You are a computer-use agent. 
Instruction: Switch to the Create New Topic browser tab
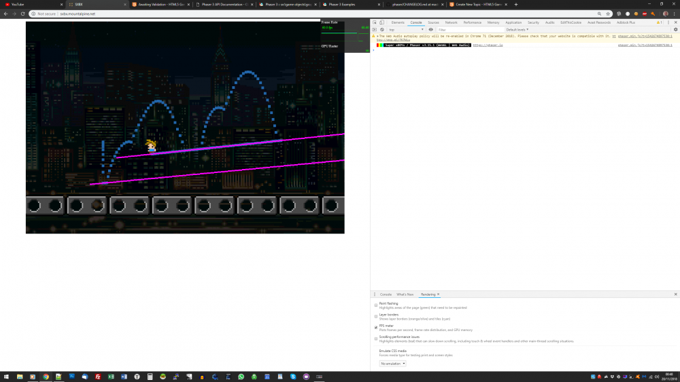point(477,4)
